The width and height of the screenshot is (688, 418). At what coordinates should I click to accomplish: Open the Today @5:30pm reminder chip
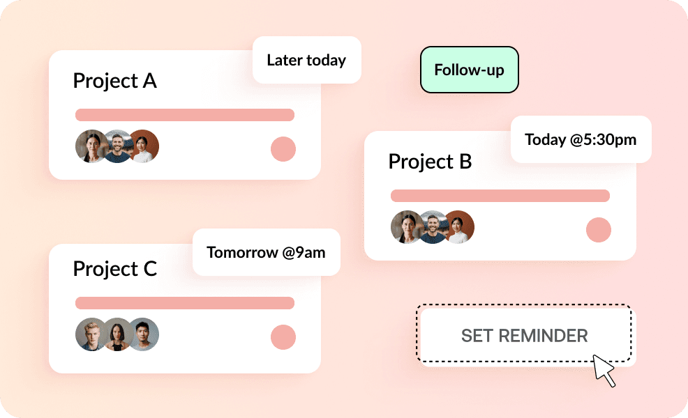581,139
